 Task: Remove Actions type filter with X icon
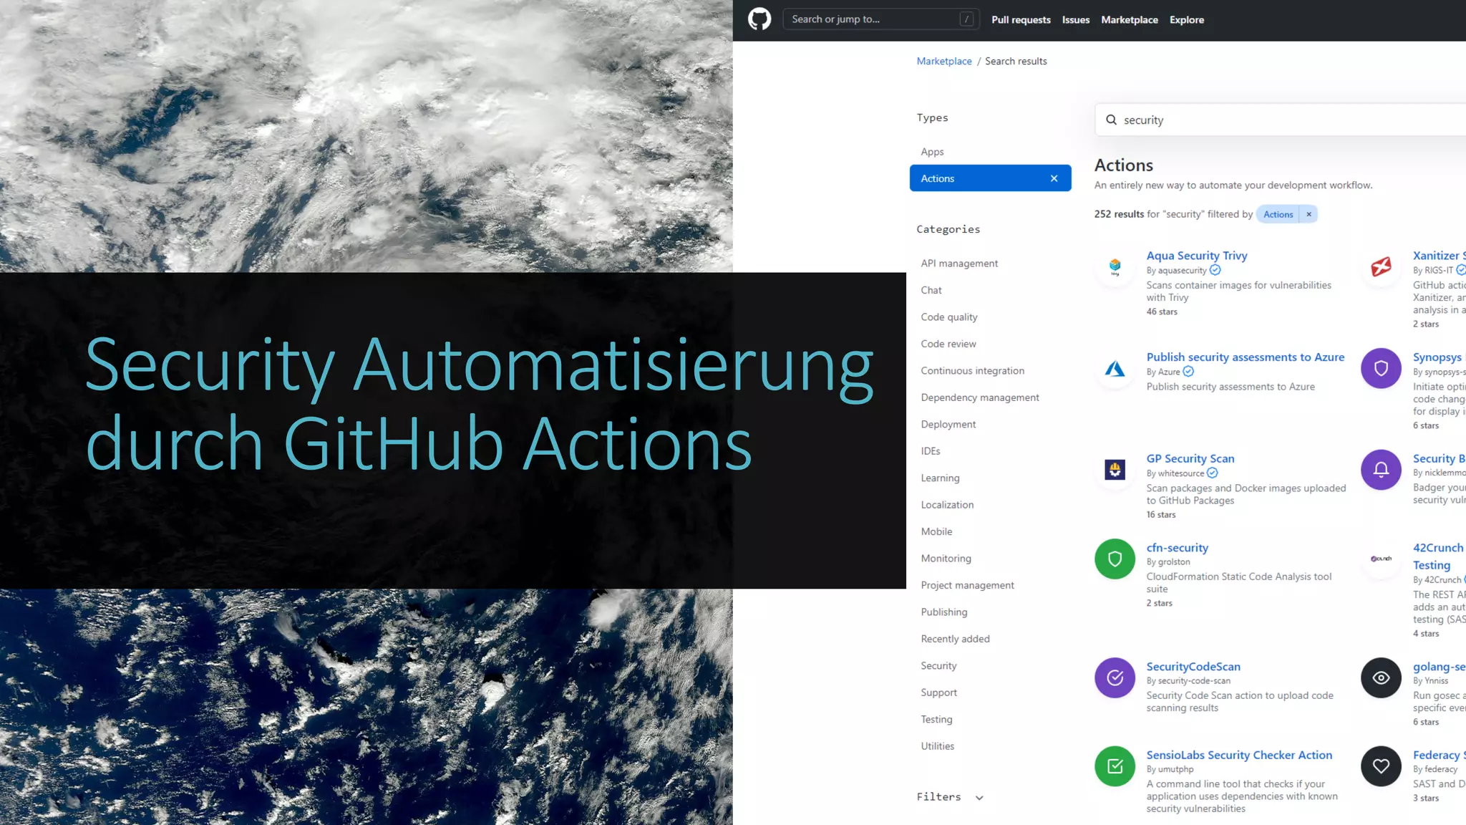[1054, 178]
